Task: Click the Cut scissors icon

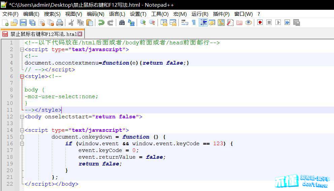Action: (71, 23)
